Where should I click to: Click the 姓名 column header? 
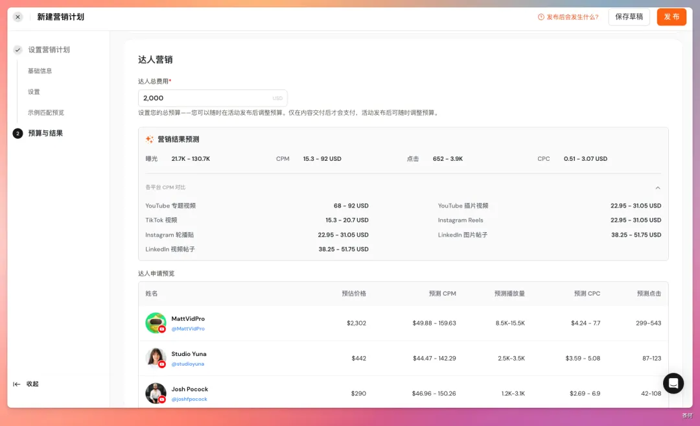click(151, 293)
